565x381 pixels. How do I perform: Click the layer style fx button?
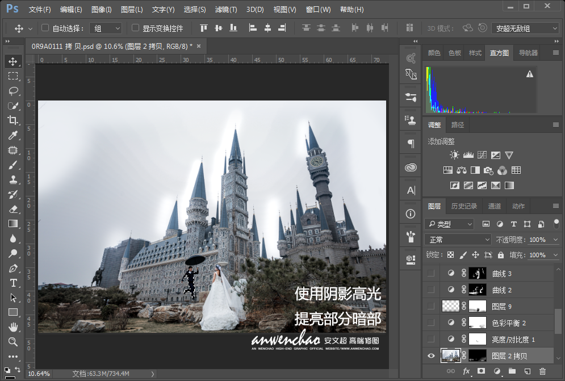coord(467,371)
